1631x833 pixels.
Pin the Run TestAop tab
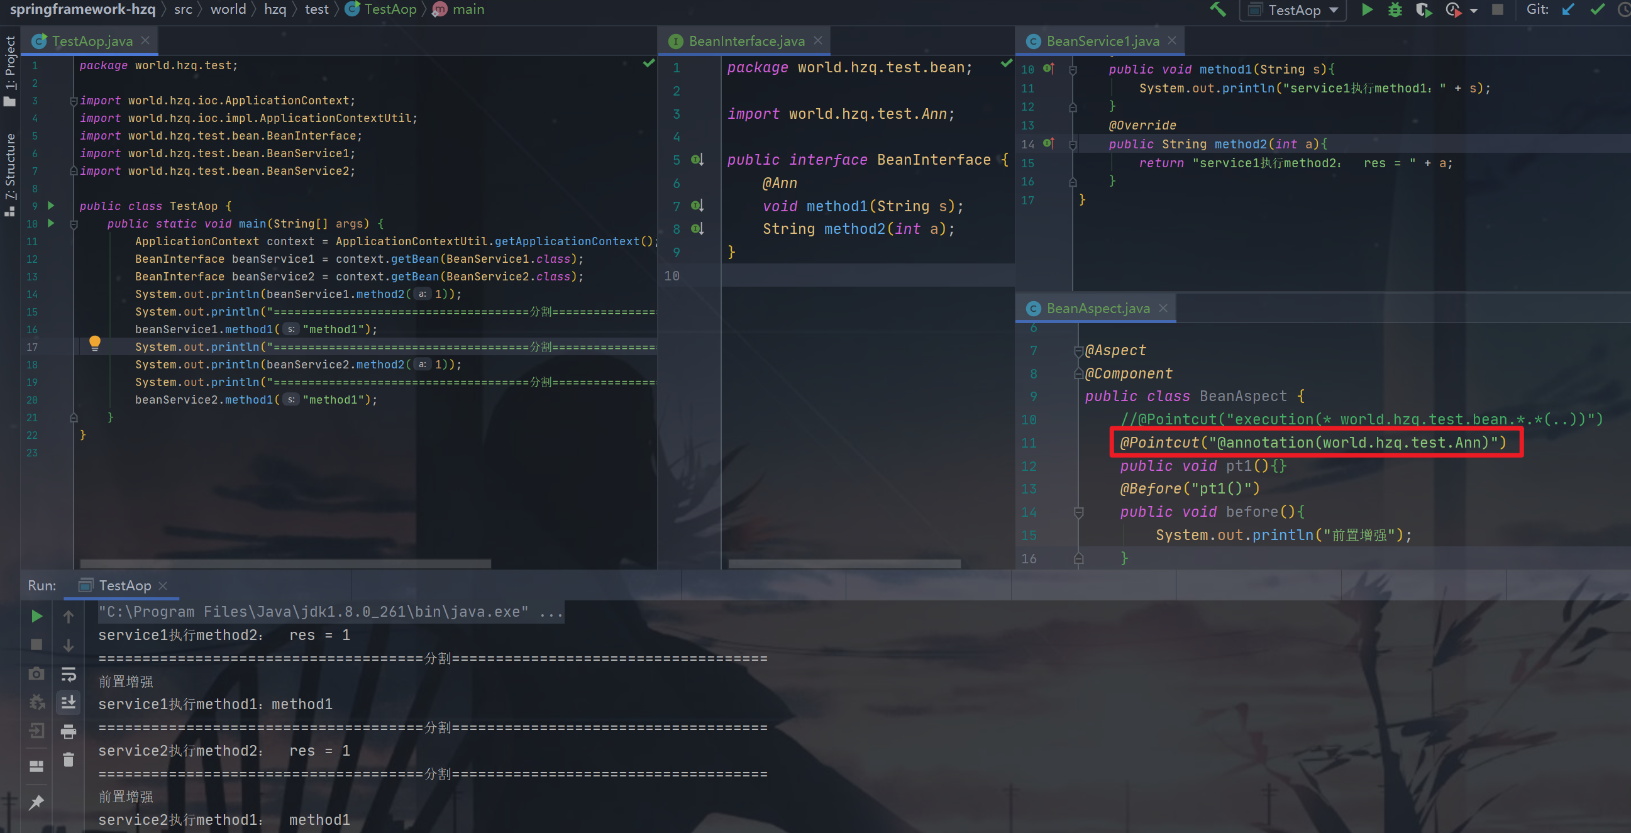point(36,803)
